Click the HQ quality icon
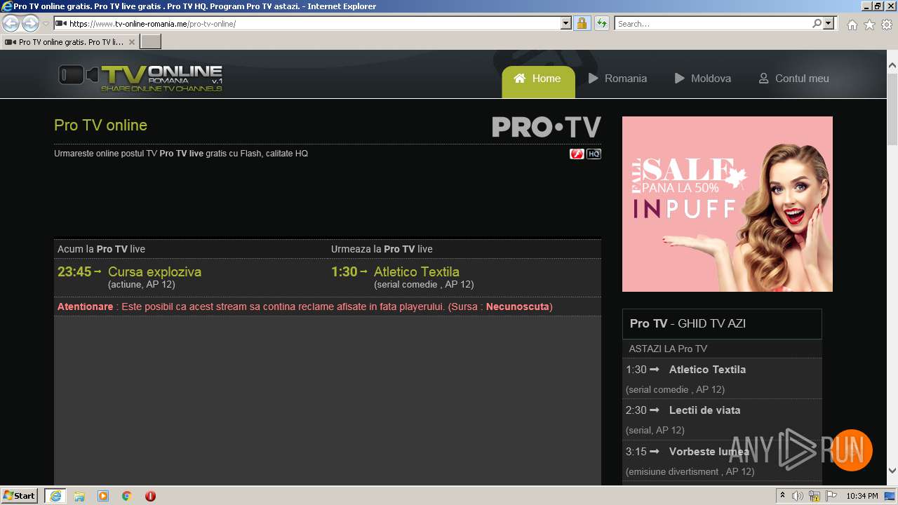 pyautogui.click(x=594, y=154)
